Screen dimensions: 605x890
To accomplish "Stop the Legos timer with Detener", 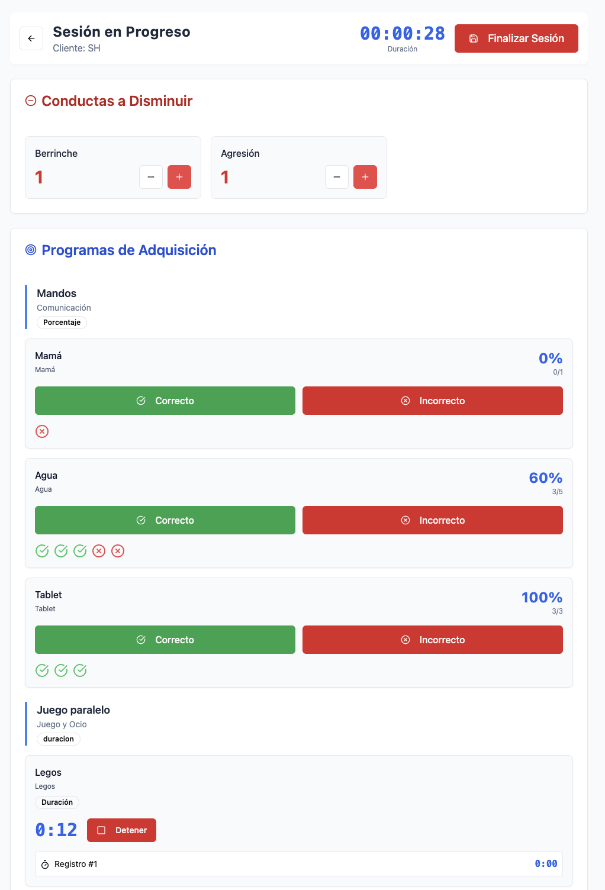I will pos(121,830).
